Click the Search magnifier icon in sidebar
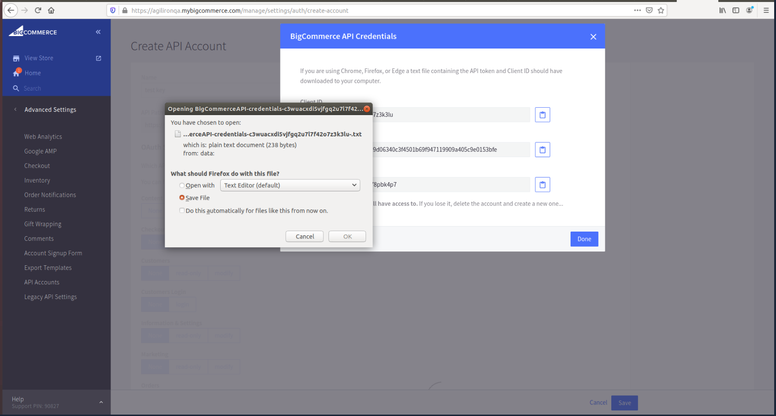 click(16, 88)
